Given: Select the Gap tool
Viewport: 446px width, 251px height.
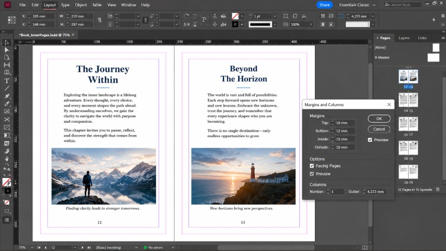Looking at the screenshot, I should coord(7,65).
